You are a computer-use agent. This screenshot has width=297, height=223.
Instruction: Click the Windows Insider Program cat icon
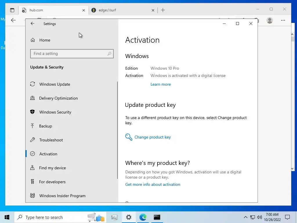click(32, 195)
